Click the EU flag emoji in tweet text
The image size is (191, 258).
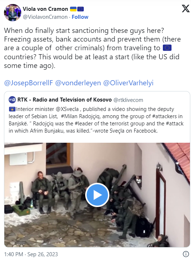coord(167,48)
